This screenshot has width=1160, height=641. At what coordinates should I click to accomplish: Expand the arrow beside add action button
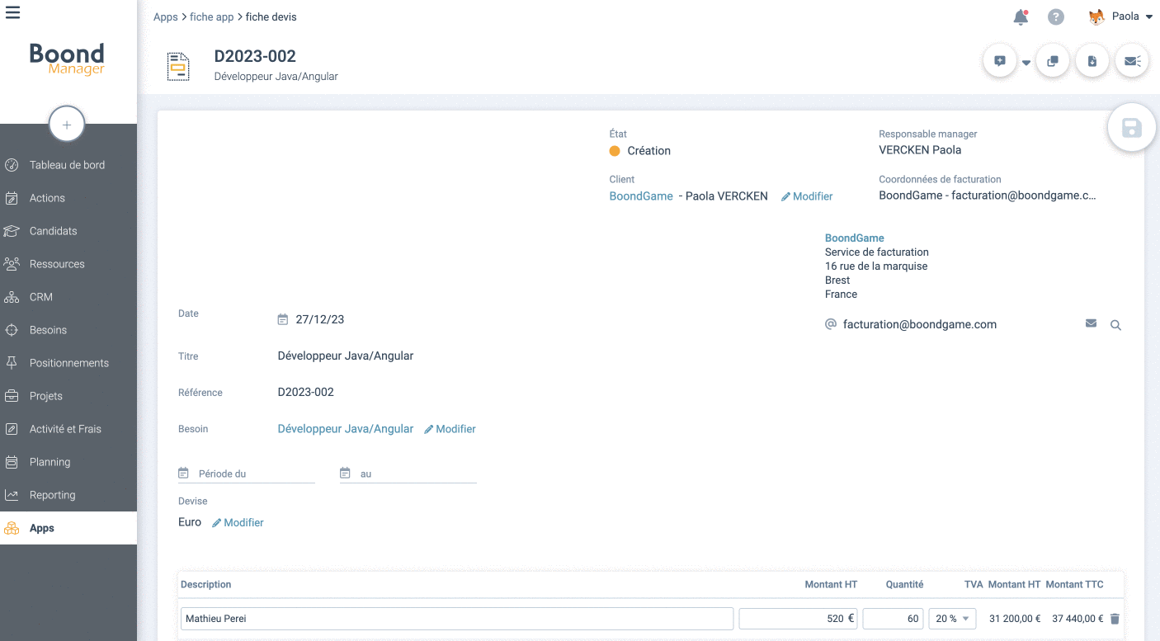tap(1026, 63)
